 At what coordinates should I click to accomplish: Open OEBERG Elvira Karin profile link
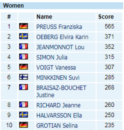[62, 37]
